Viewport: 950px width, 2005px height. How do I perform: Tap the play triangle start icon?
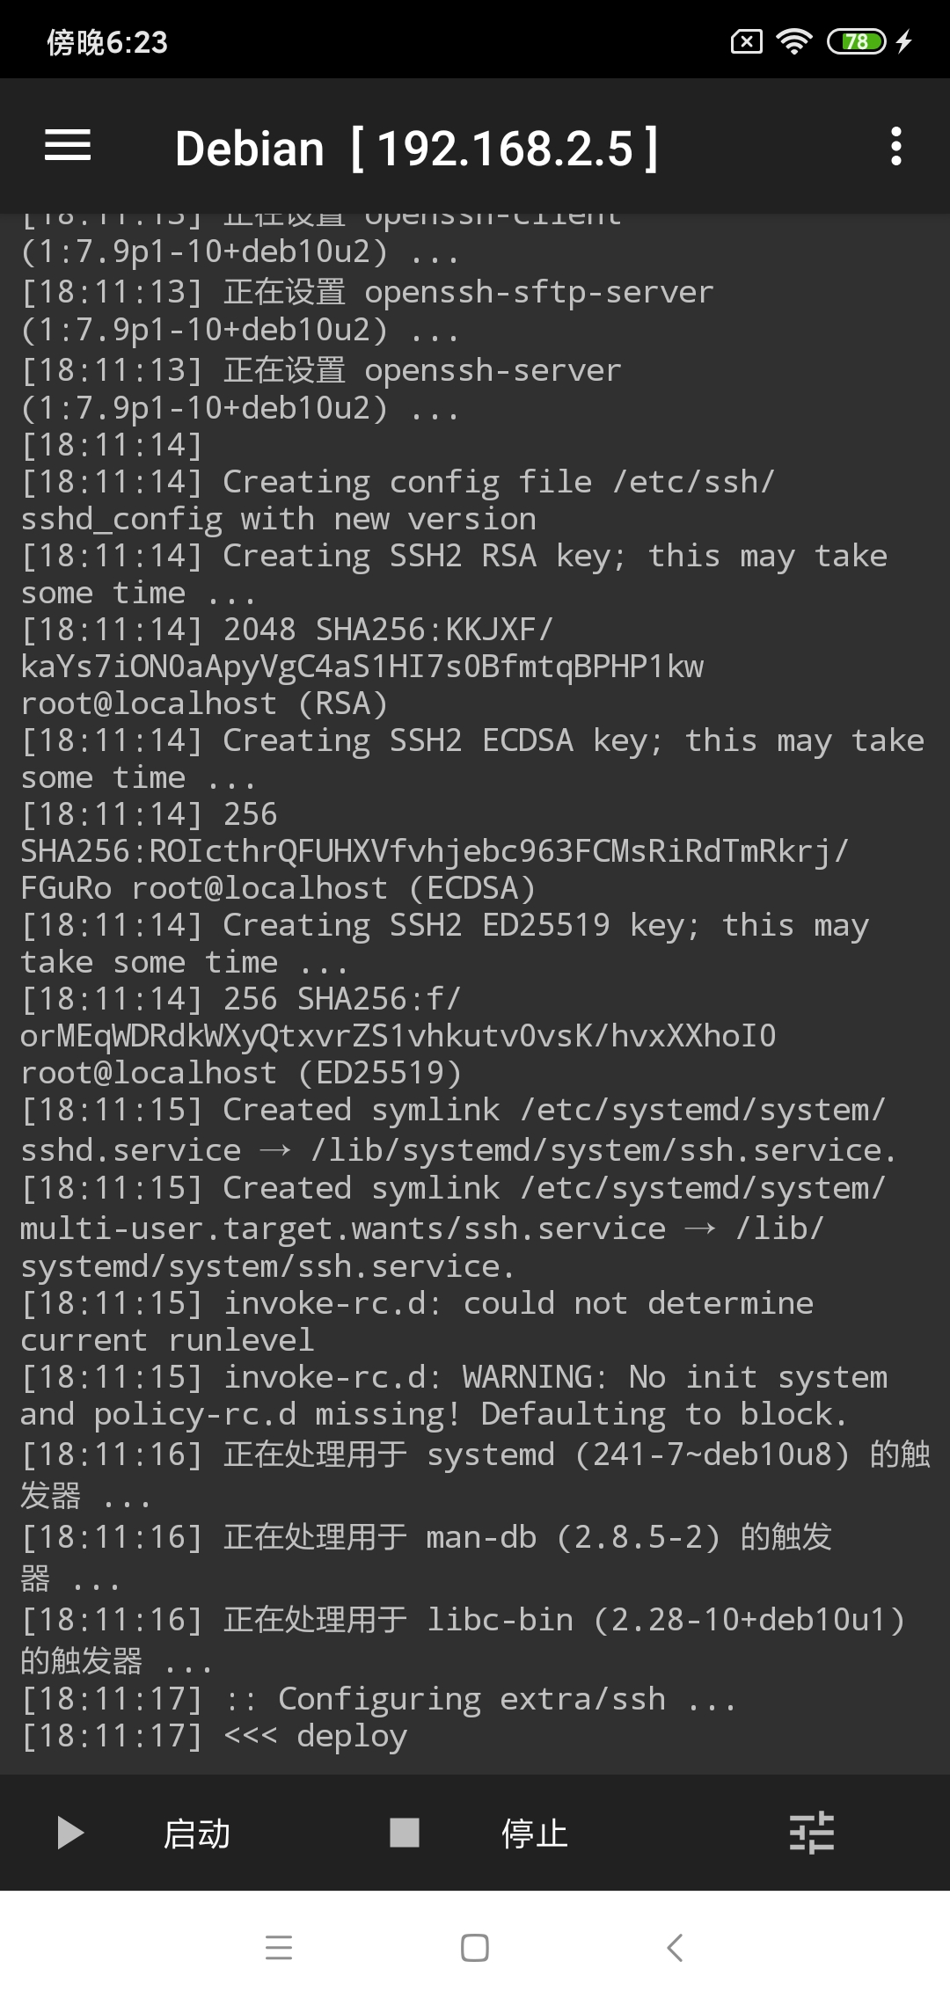coord(69,1834)
